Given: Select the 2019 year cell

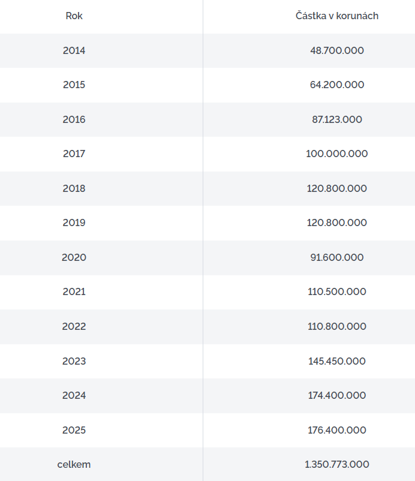Looking at the screenshot, I should coord(74,223).
